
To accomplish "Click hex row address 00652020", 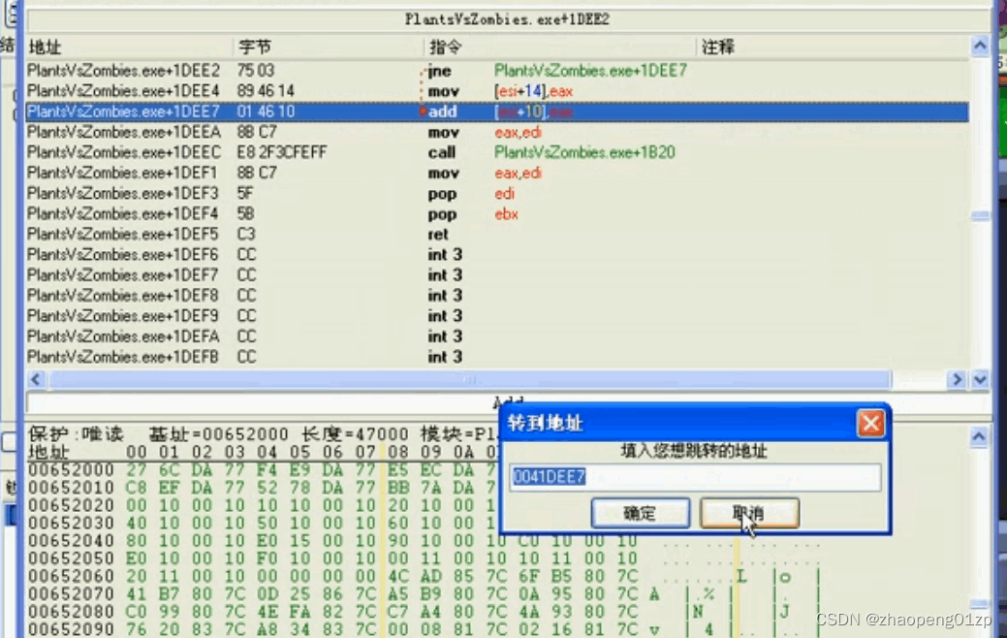I will point(71,505).
